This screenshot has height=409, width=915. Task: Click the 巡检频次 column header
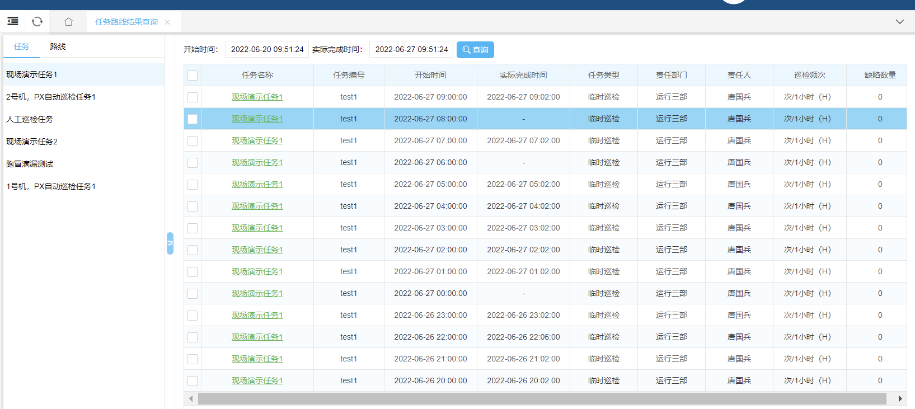pyautogui.click(x=810, y=75)
